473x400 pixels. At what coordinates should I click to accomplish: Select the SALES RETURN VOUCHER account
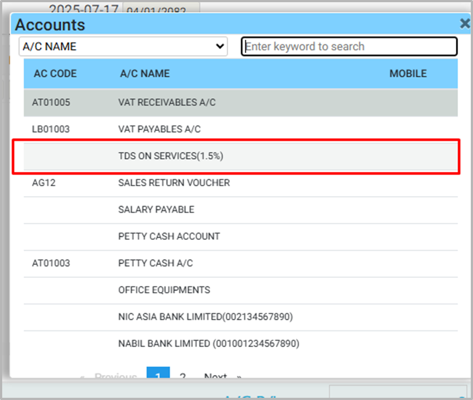[174, 183]
